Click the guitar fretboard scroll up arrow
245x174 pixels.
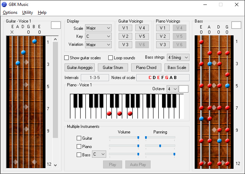point(55,40)
